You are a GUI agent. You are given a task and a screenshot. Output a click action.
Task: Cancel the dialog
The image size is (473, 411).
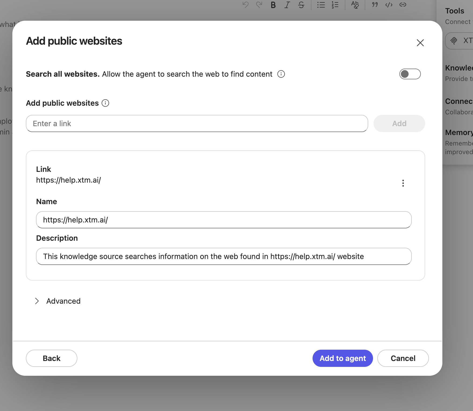coord(403,358)
